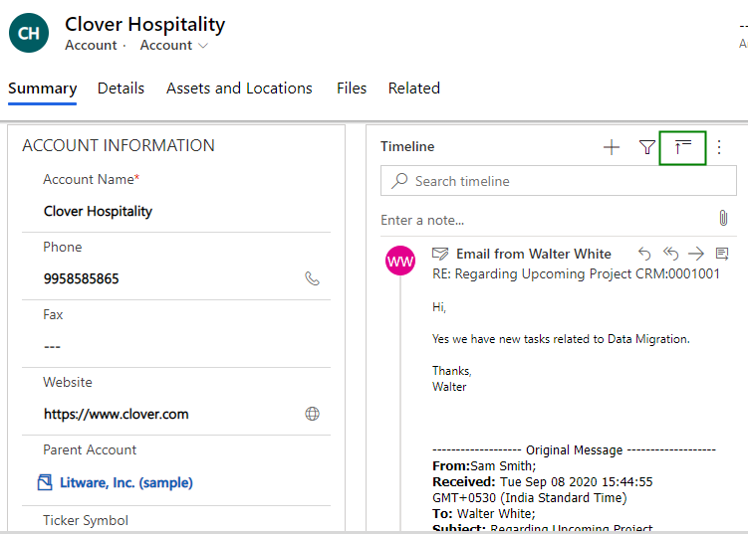This screenshot has height=534, width=748.
Task: Click the Reply arrow on Walter White email
Action: click(x=644, y=254)
